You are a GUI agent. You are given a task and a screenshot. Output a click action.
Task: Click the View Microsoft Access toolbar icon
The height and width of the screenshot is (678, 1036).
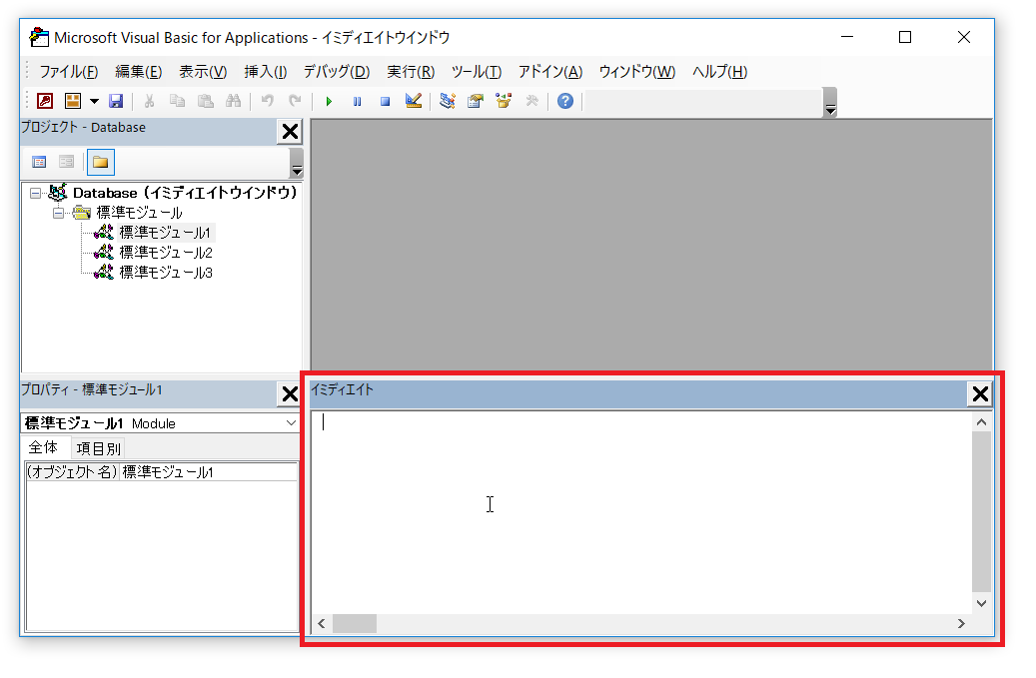pyautogui.click(x=45, y=101)
